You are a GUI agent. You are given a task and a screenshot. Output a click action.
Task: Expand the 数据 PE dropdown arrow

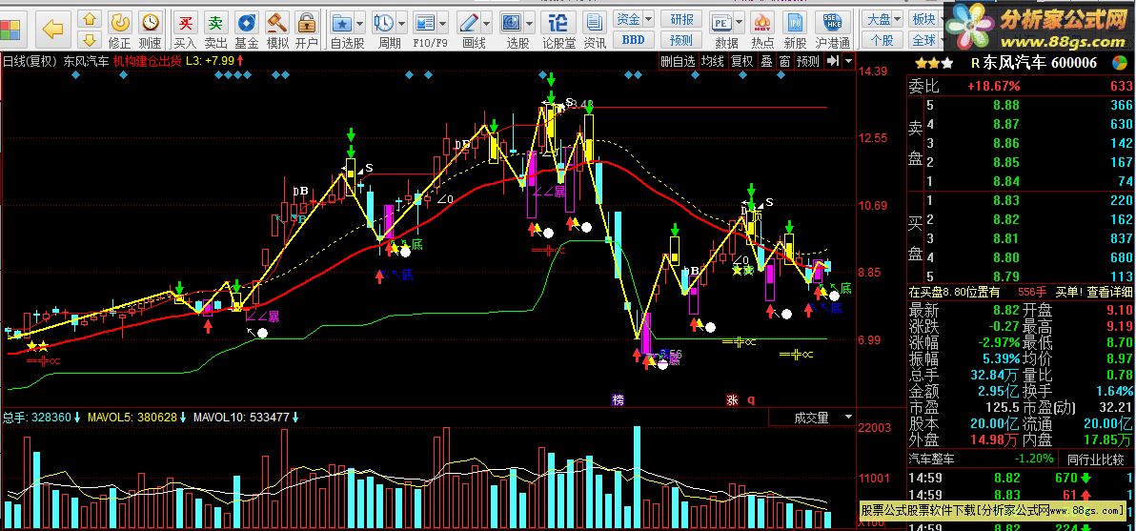click(739, 23)
